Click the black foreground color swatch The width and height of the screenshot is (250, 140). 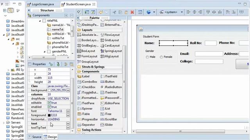49,115
